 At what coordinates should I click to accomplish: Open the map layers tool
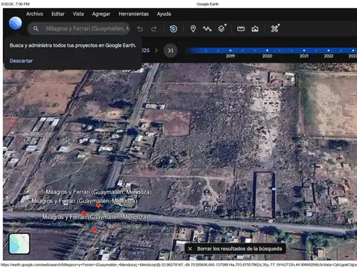[222, 28]
